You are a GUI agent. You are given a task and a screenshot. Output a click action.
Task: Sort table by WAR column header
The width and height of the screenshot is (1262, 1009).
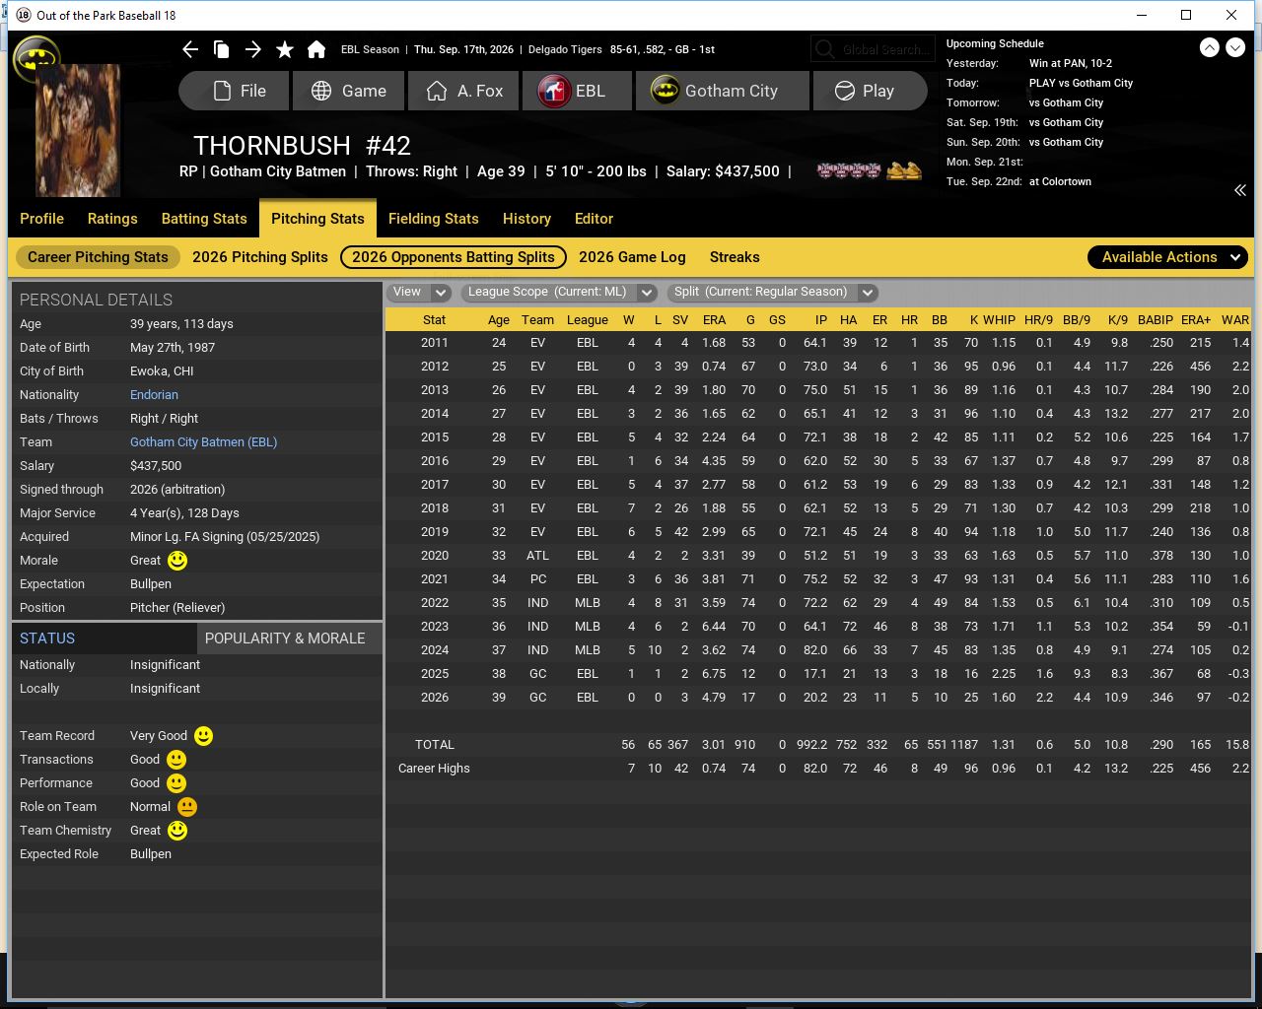coord(1235,320)
